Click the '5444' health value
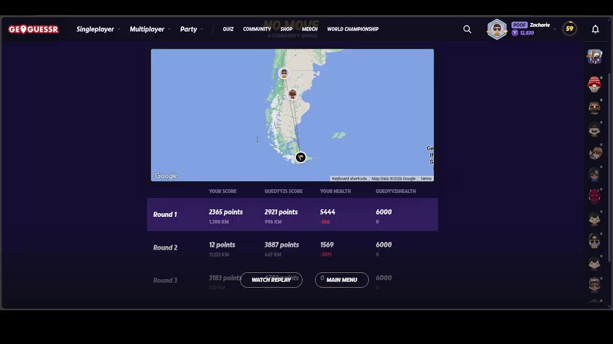 pos(328,212)
